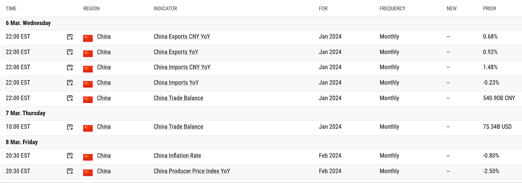Click China flag in Thursday 10:00 EST row
Viewport: 522px width, 183px height.
(x=88, y=128)
